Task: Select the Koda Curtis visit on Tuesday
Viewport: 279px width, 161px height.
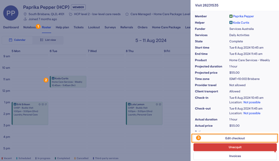Action: (x=68, y=82)
